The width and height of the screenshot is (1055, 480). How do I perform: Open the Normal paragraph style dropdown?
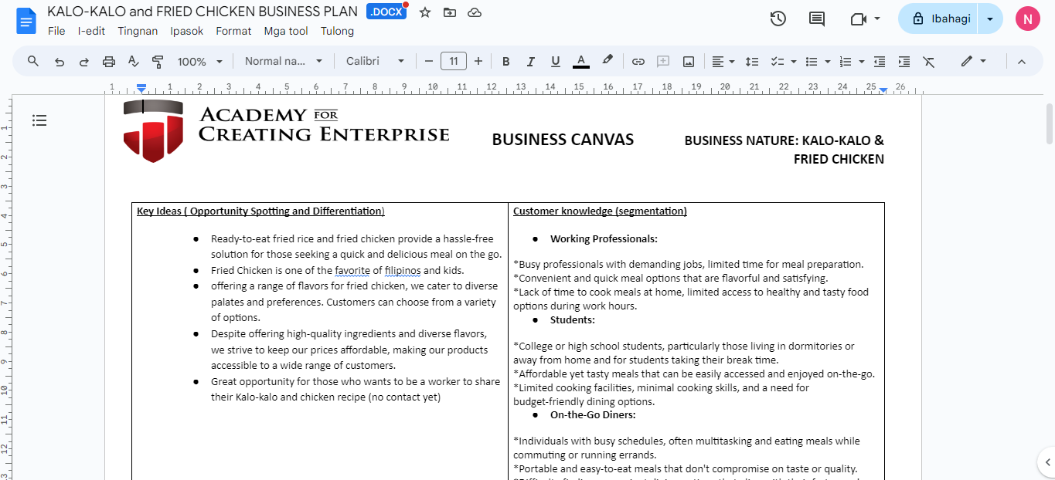pos(284,61)
